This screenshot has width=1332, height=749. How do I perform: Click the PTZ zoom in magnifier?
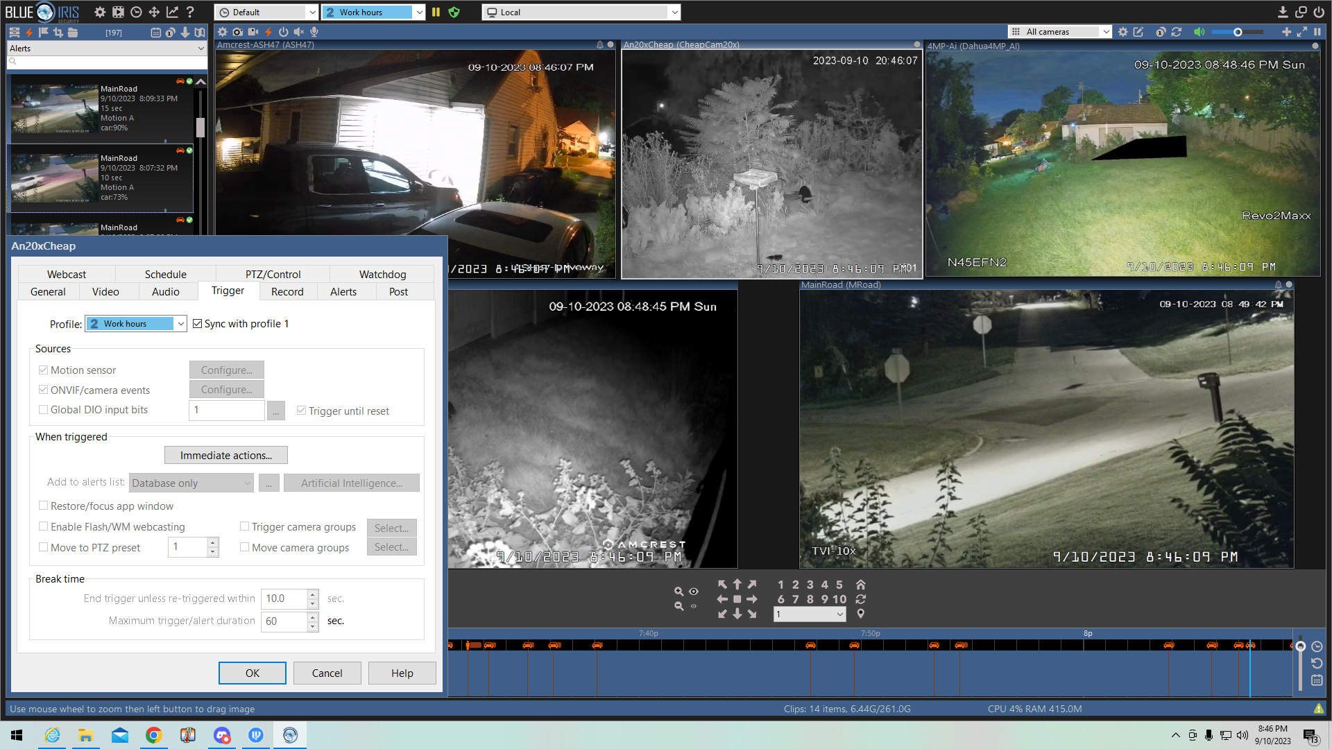[x=678, y=591]
